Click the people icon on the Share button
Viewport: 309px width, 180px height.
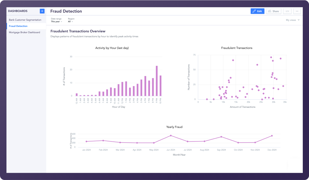(x=270, y=11)
